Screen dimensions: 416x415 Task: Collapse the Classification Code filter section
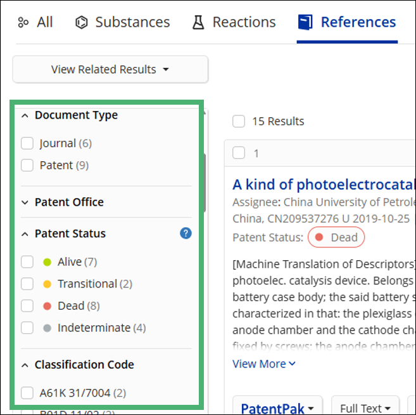tap(25, 365)
